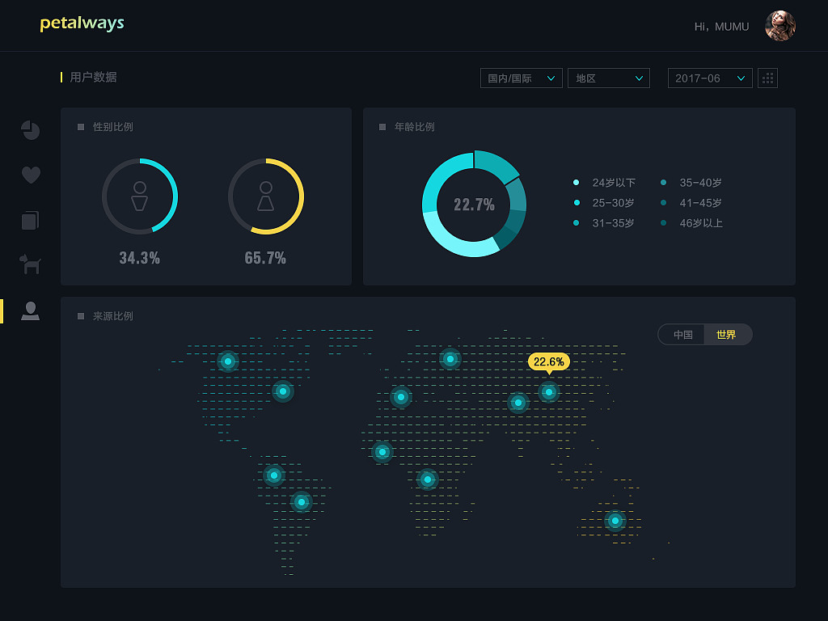
Task: Select the 35-40岁 legend entry
Action: (x=691, y=183)
